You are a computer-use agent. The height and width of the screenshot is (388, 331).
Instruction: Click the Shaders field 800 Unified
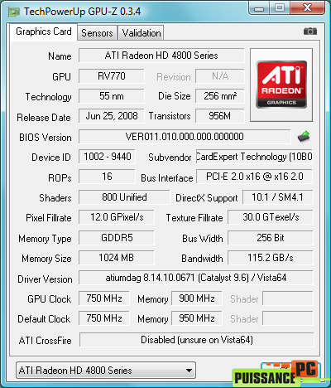coord(124,197)
